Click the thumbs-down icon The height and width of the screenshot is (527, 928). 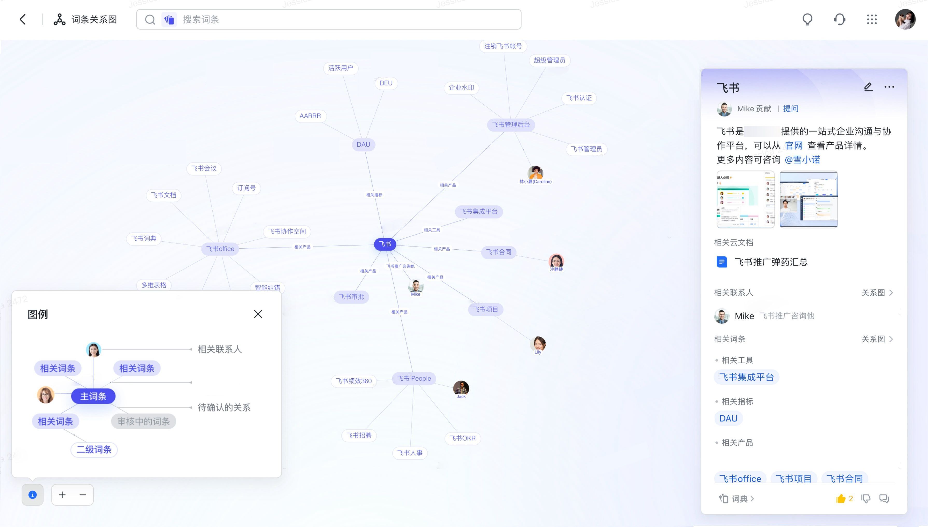pos(866,499)
